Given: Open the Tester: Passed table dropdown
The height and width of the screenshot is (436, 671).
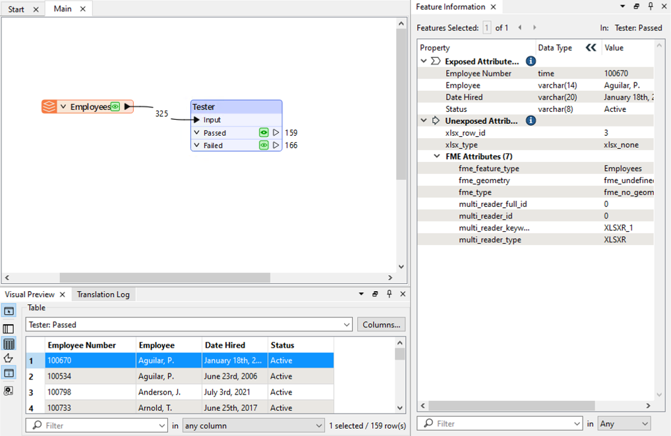Looking at the screenshot, I should (347, 325).
